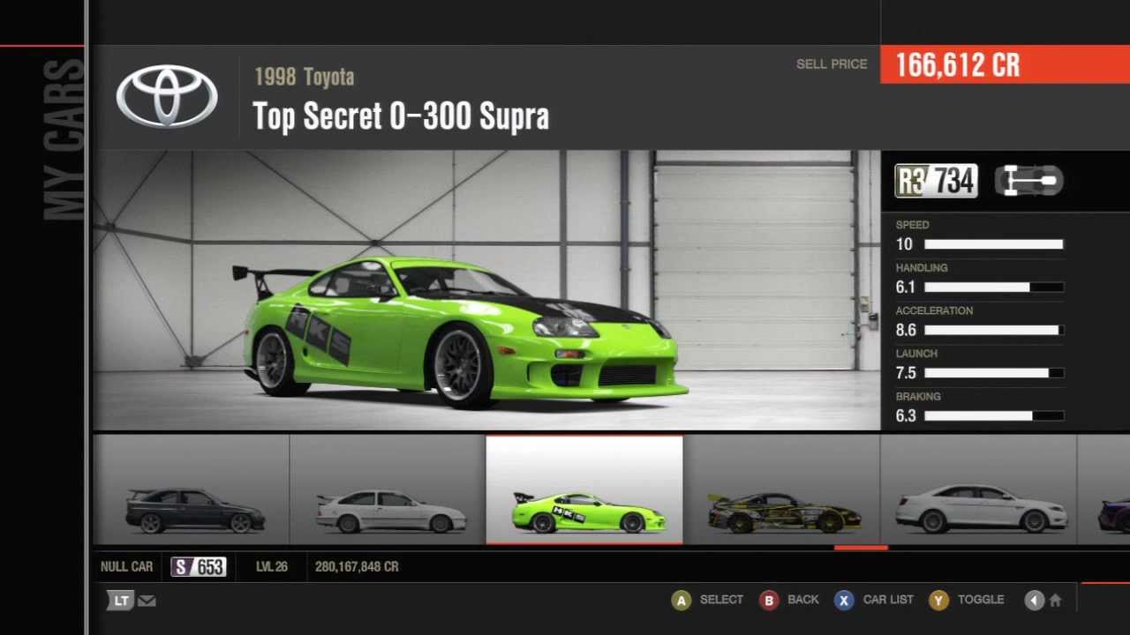Screen dimensions: 1130x635
Task: Choose the SELECT label in the button bar
Action: click(721, 600)
